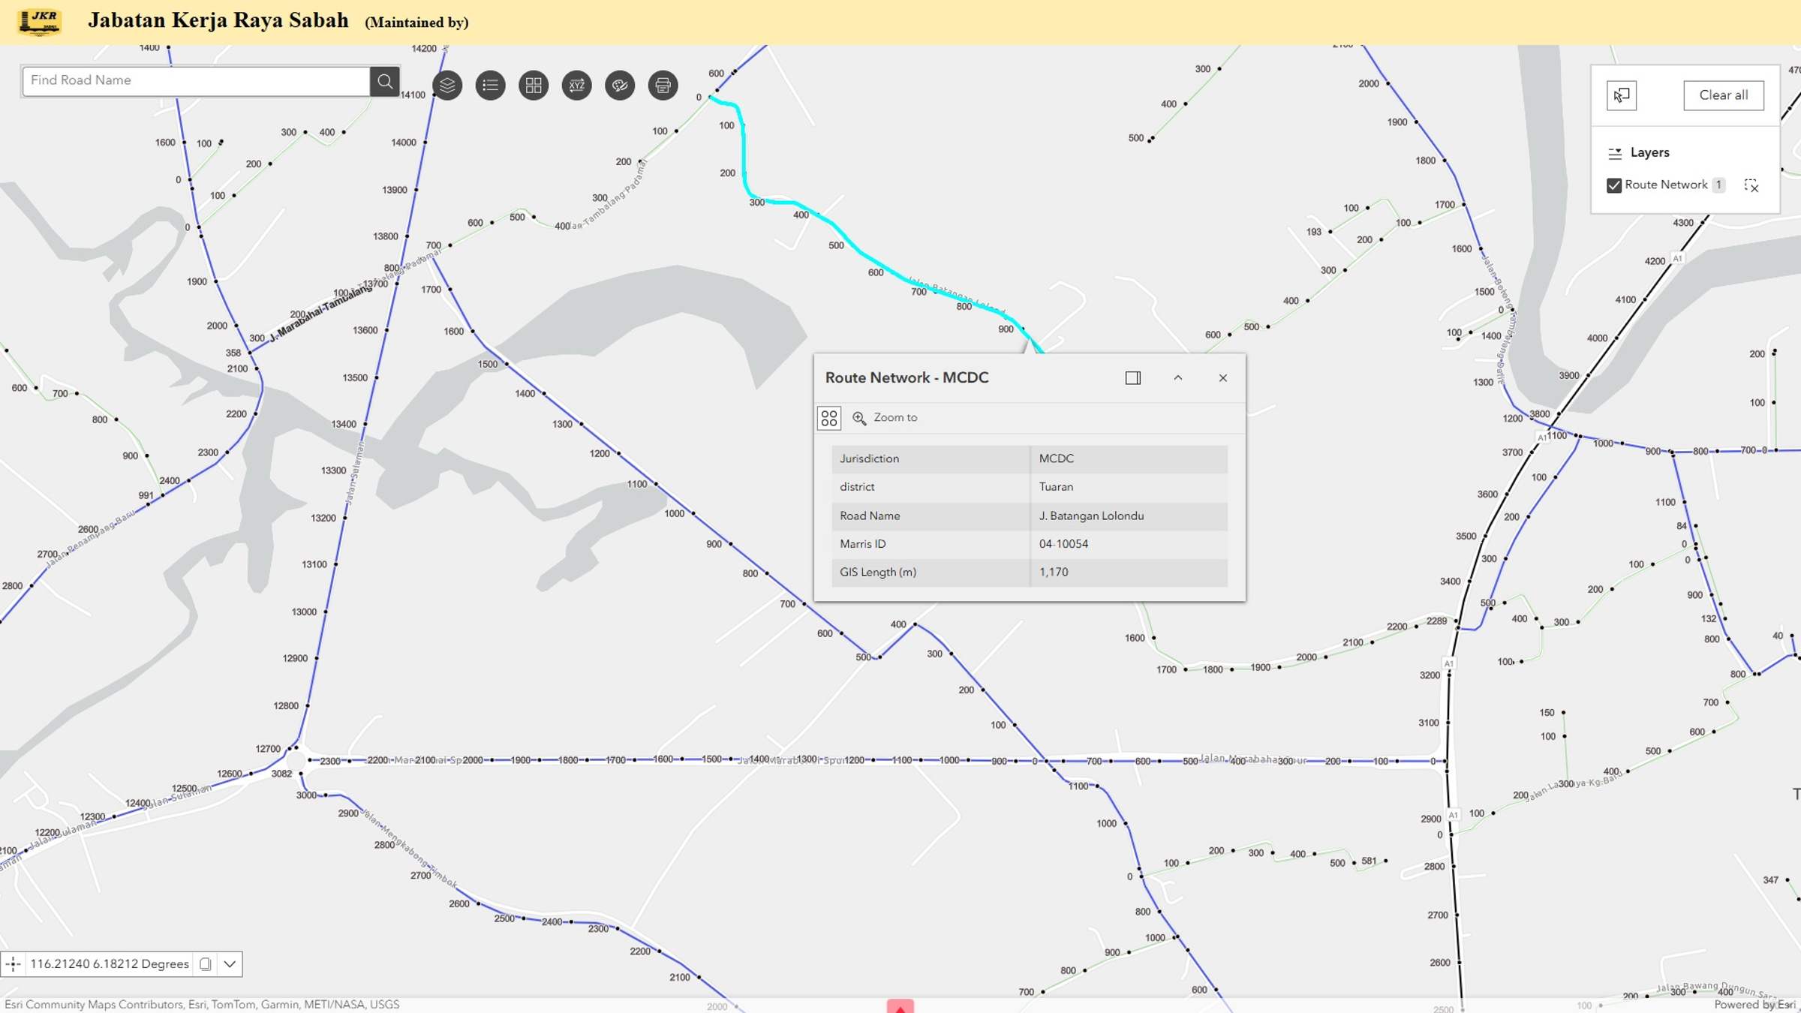Click Zoom to in the popup
This screenshot has height=1013, width=1801.
tap(885, 418)
